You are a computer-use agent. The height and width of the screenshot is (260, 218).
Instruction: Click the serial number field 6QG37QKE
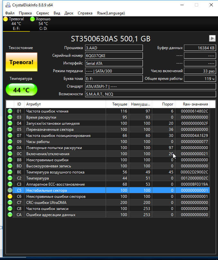coord(114,55)
